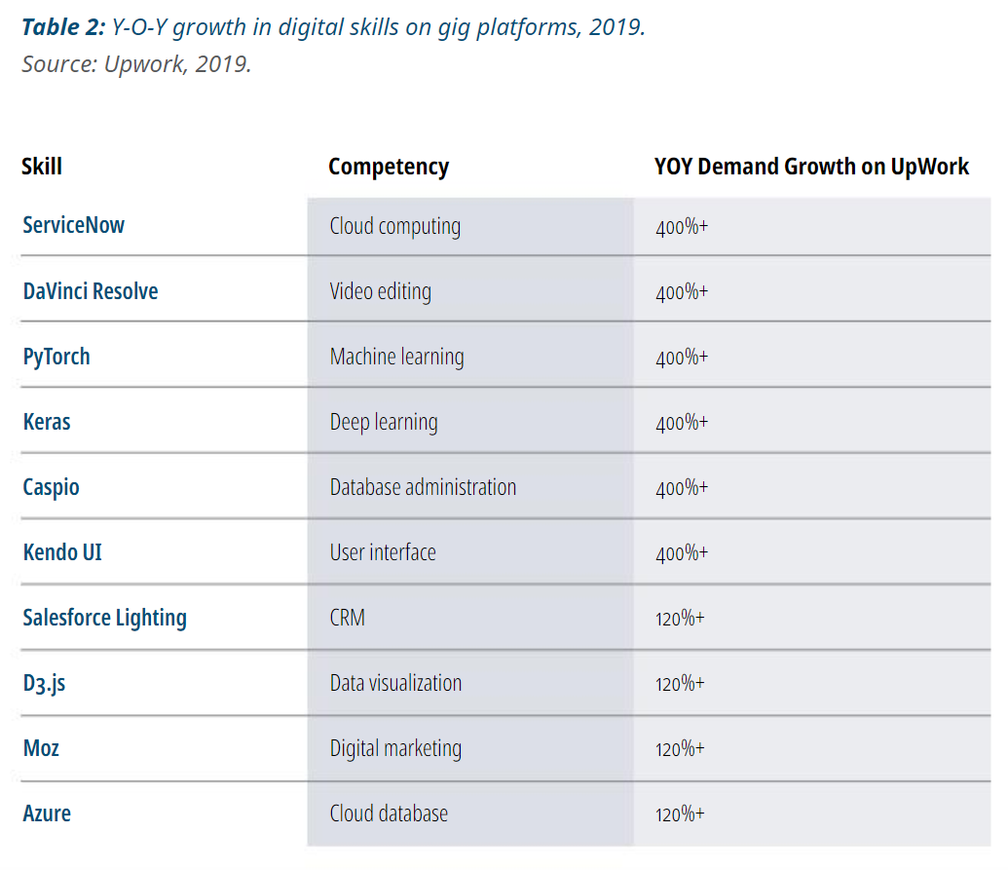Click the YOY Demand Growth on UpWork header
Screen dimensions: 1008x870
coord(811,167)
